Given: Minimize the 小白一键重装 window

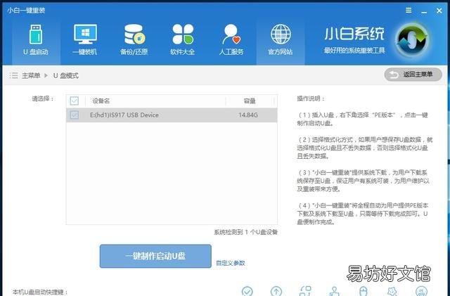Looking at the screenshot, I should click(x=424, y=11).
